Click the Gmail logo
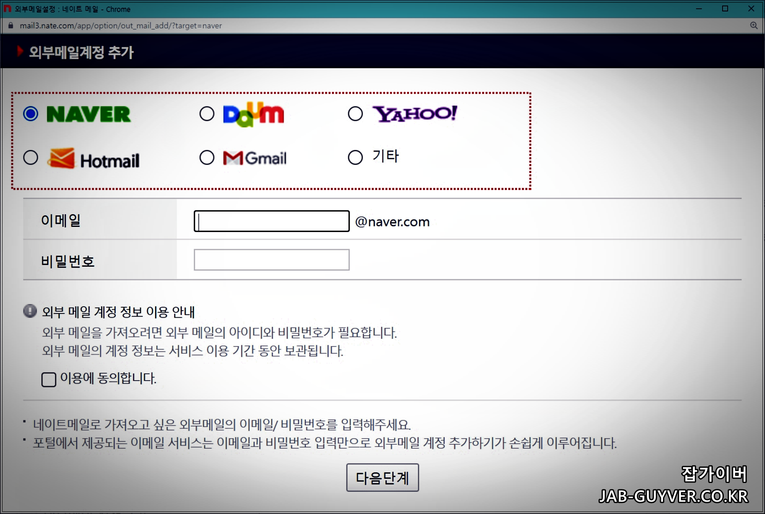 pyautogui.click(x=255, y=158)
